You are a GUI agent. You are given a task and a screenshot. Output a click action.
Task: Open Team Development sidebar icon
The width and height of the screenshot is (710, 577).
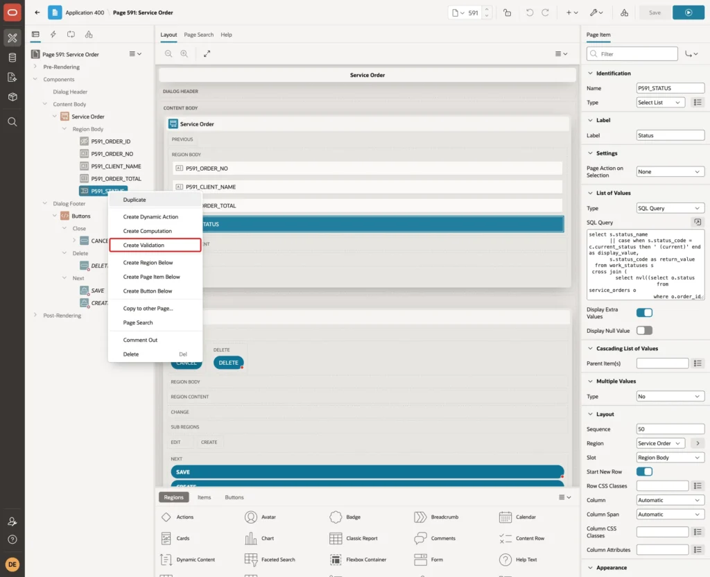click(12, 78)
